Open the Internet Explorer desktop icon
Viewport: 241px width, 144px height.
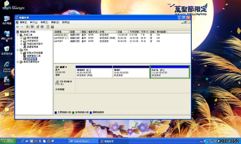[7, 67]
